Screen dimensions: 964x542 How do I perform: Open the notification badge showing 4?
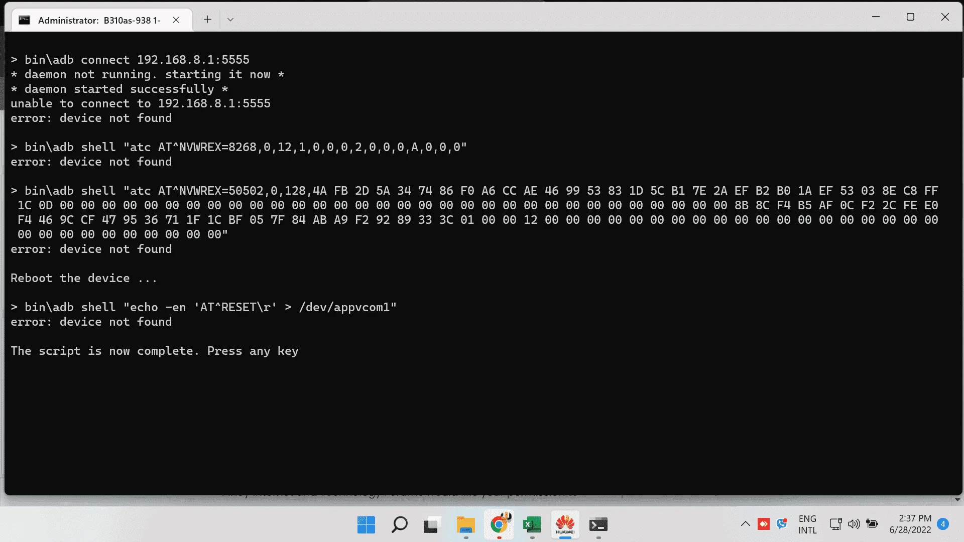(x=943, y=524)
